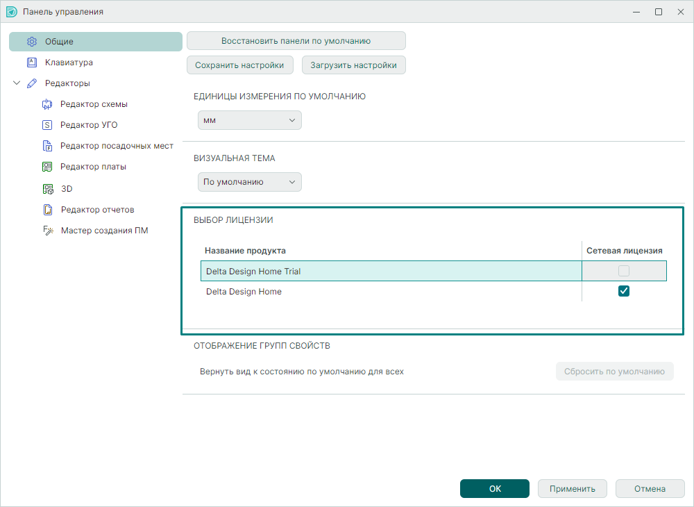
Task: Select the Редактор схемы icon
Action: coord(47,105)
